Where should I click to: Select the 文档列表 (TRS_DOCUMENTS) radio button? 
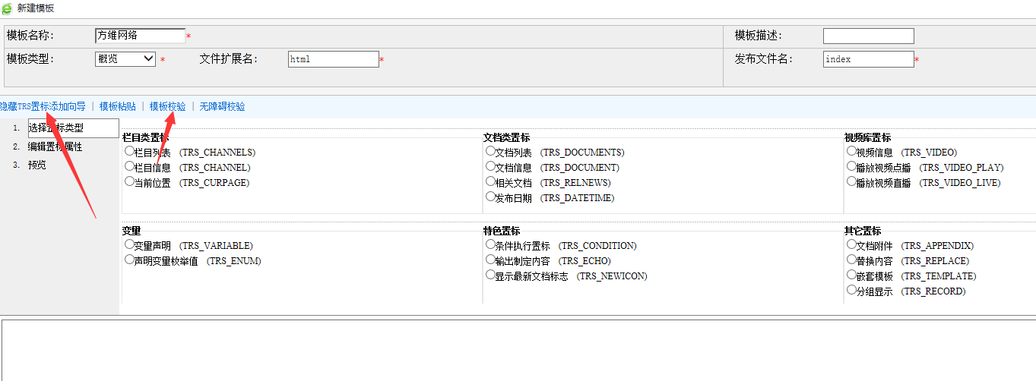point(490,151)
